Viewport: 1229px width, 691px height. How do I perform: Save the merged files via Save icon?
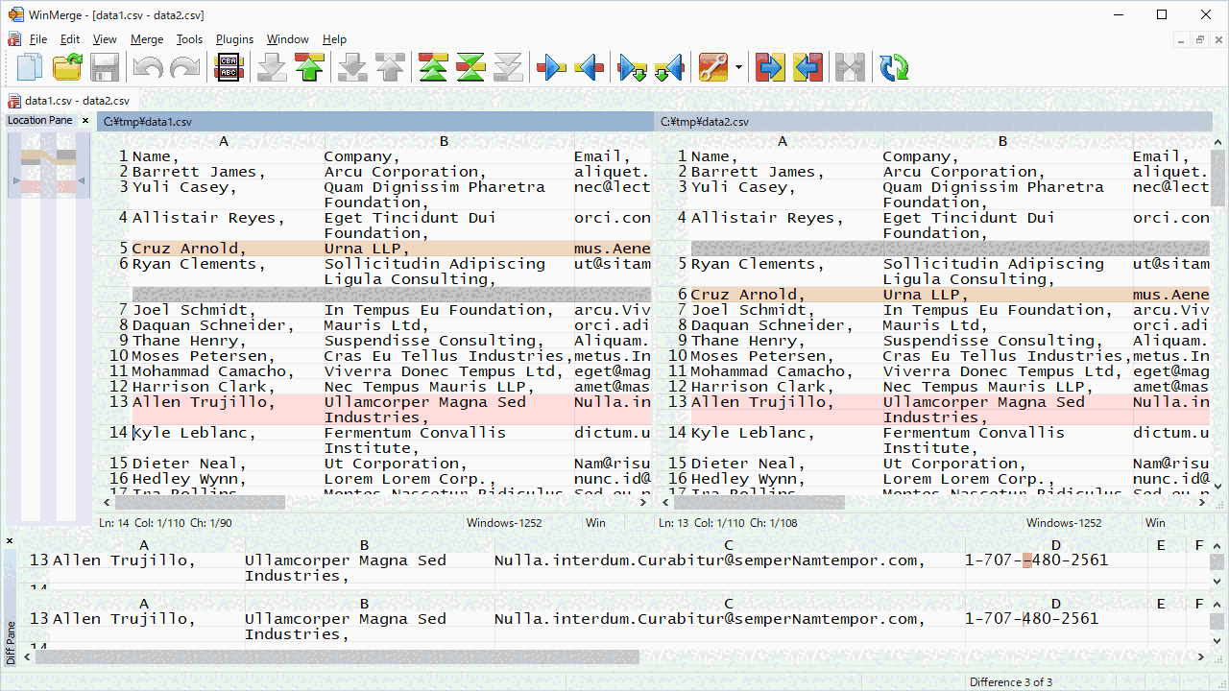click(x=105, y=67)
